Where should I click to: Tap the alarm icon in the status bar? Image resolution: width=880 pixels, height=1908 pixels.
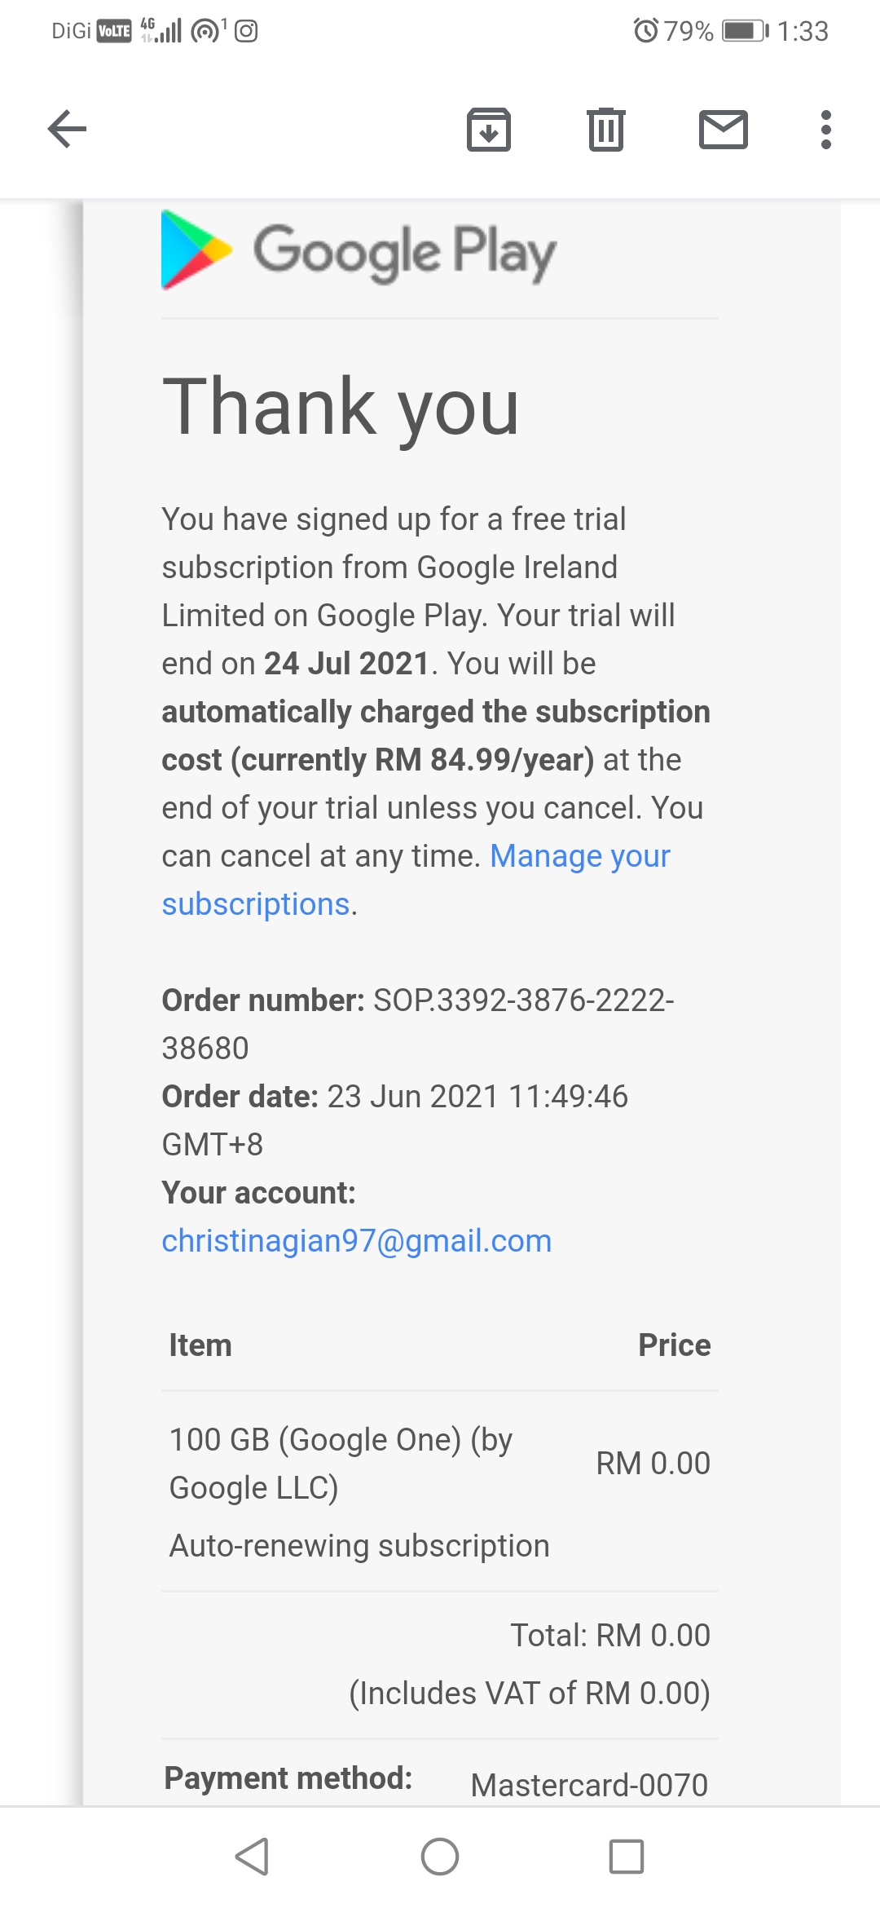(x=645, y=31)
